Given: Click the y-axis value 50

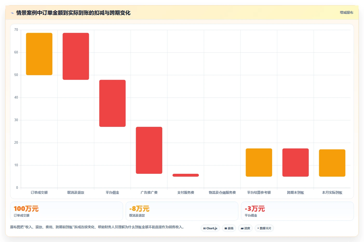Looking at the screenshot, I should pyautogui.click(x=16, y=75).
